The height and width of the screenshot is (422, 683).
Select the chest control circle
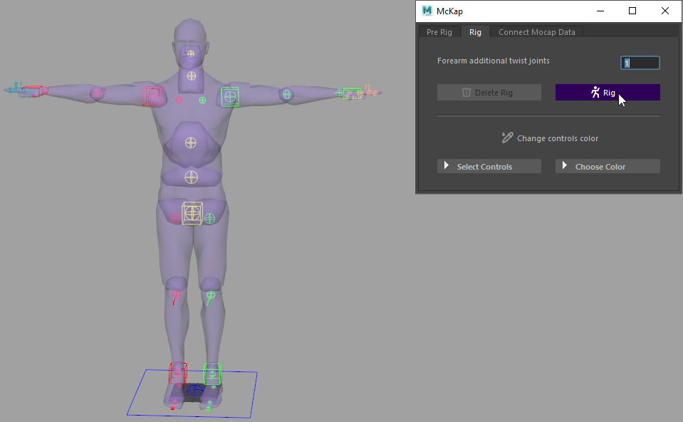(191, 143)
